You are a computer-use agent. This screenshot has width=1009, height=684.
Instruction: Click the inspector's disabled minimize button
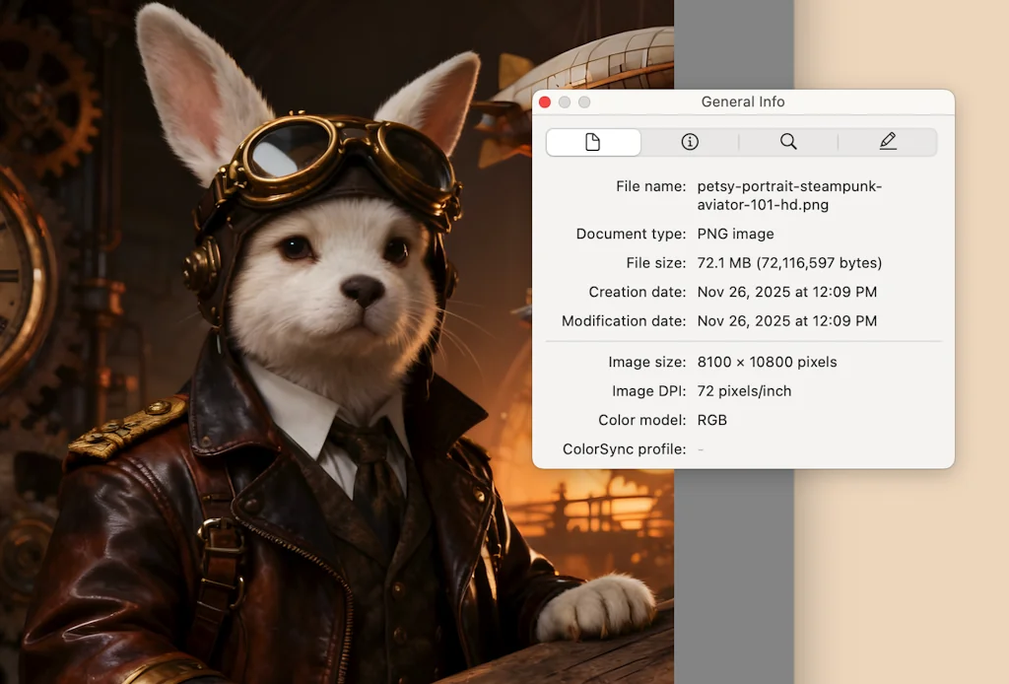pyautogui.click(x=565, y=103)
